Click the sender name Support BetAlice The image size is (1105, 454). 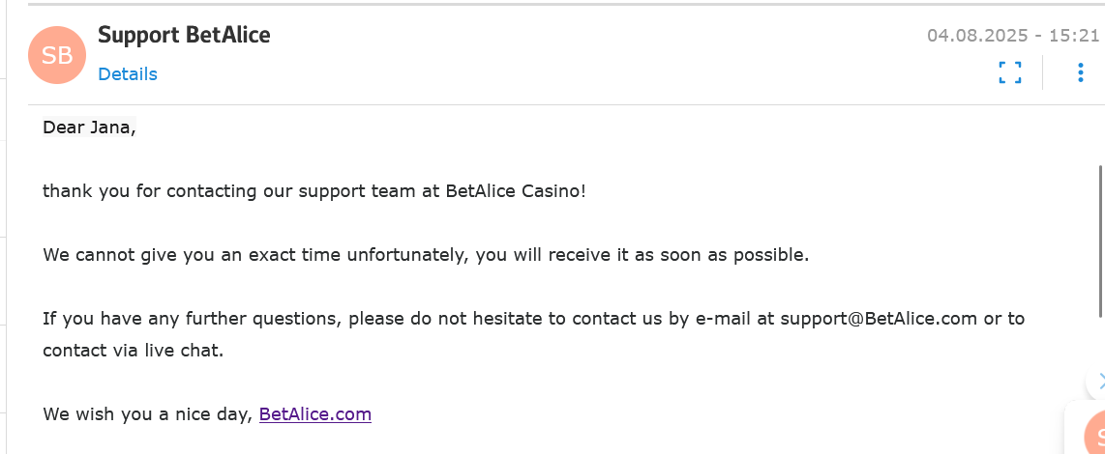pos(184,35)
